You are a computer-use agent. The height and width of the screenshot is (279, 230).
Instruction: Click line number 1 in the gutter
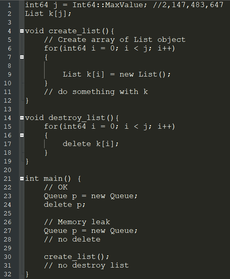9,5
